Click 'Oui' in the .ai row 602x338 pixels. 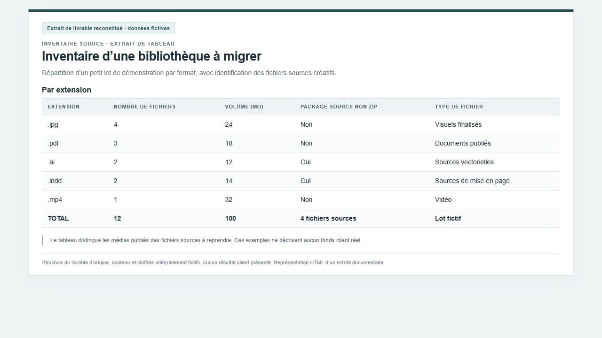coord(306,162)
